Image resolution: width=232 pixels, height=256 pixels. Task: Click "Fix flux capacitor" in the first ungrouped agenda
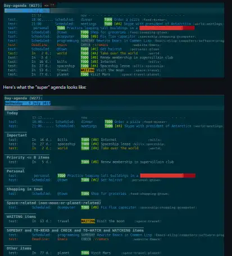tap(118, 36)
